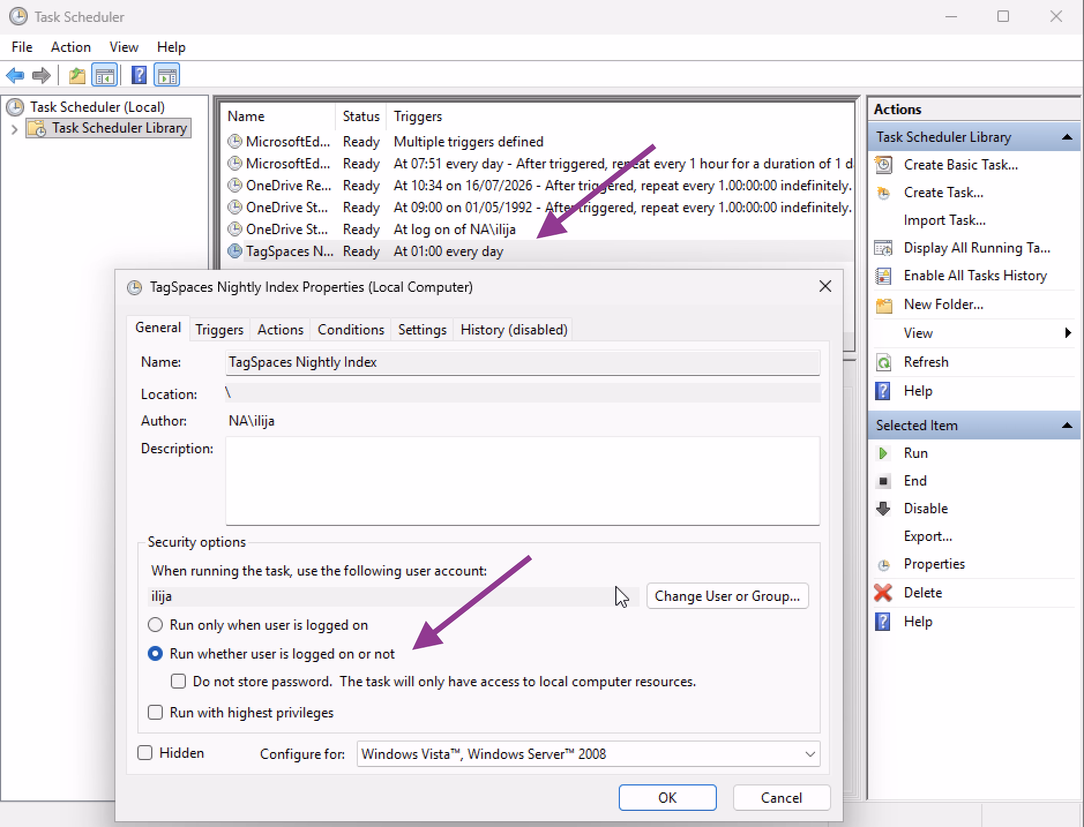
Task: Click Export in Selected Item actions
Action: [x=928, y=536]
